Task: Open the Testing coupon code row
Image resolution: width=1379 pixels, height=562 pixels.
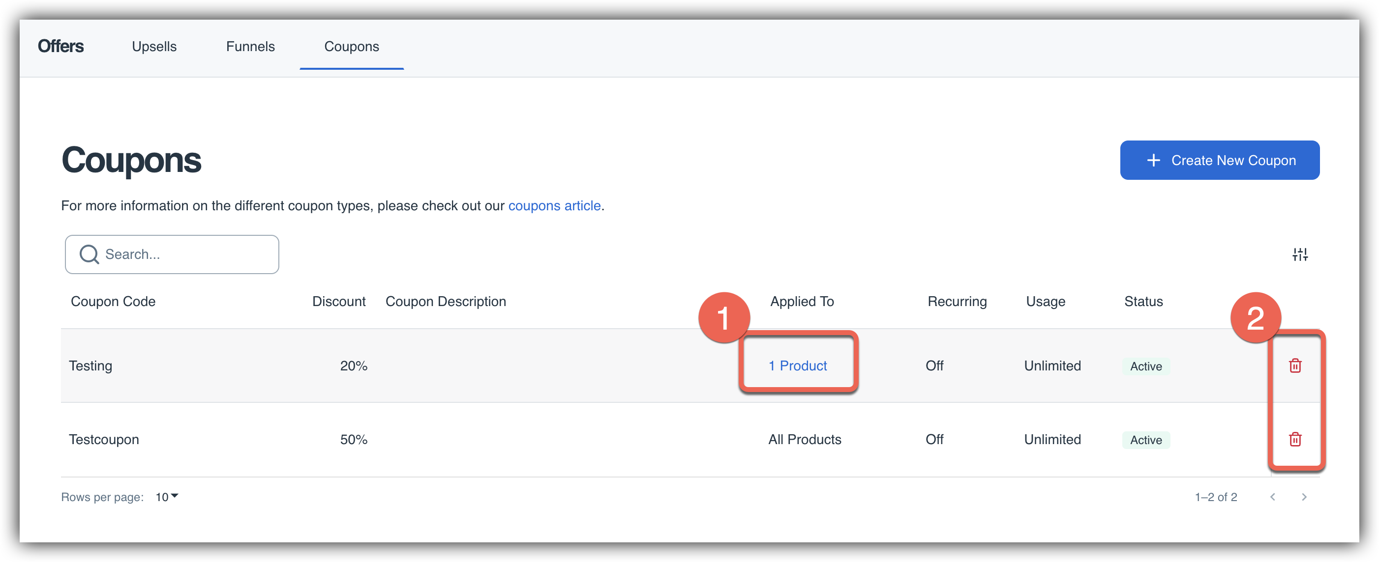Action: (90, 366)
